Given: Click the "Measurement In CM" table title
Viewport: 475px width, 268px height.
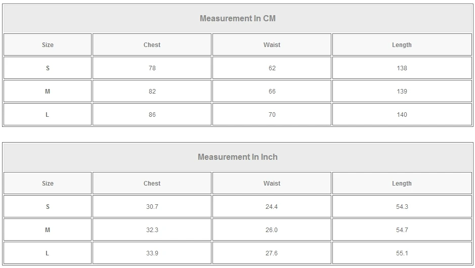Looking at the screenshot, I should pyautogui.click(x=237, y=19).
